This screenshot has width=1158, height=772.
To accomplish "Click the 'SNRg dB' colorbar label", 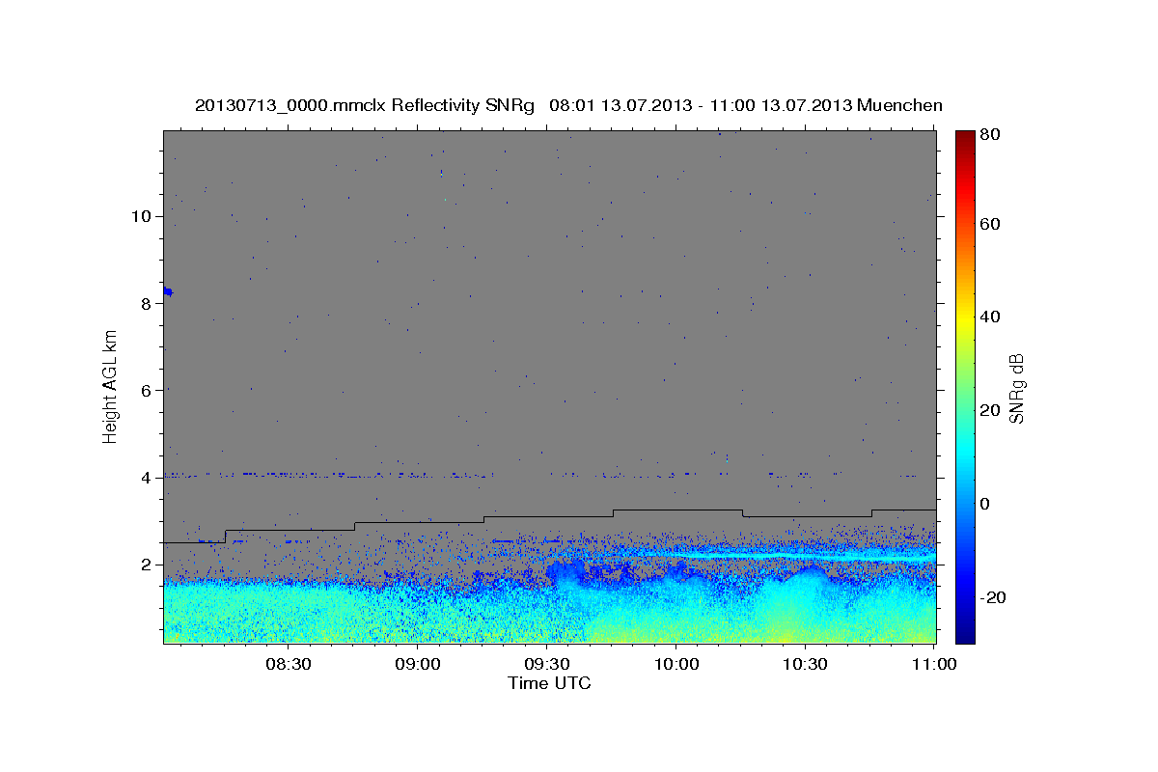I will coord(1017,387).
